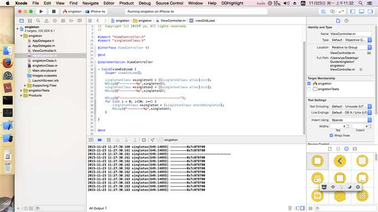
Task: Open the Find navigator magnifier icon
Action: coord(38,20)
